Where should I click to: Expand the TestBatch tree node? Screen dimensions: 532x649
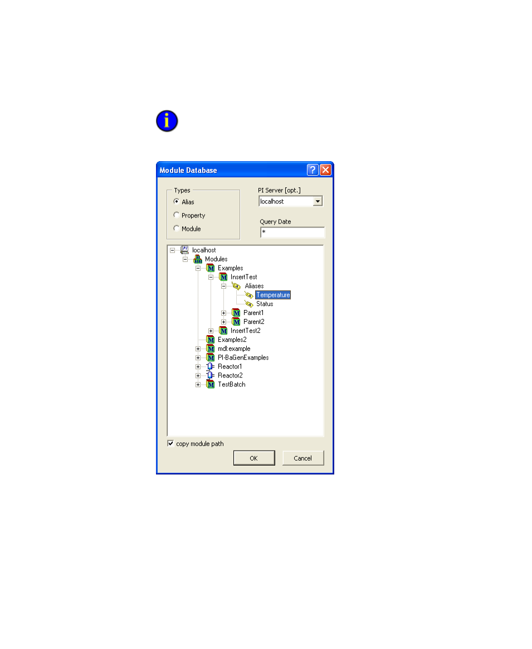(x=198, y=385)
